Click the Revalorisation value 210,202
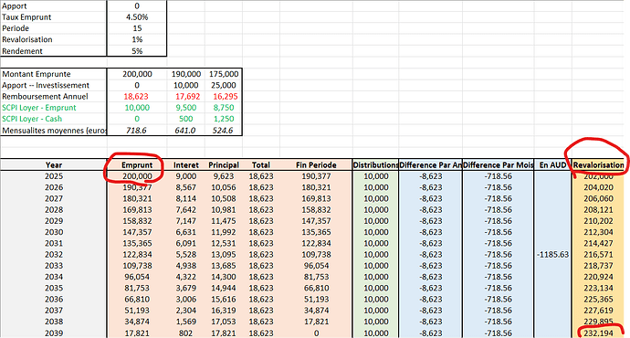 pos(599,221)
